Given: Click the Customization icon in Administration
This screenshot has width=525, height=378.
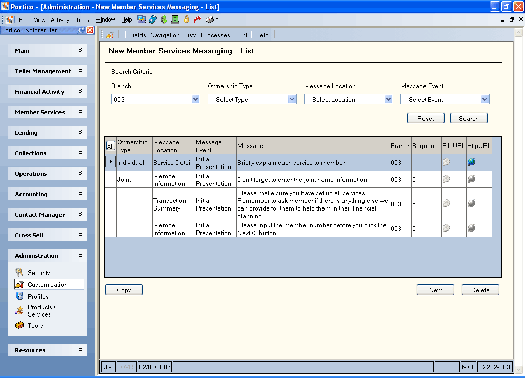Looking at the screenshot, I should coord(20,284).
